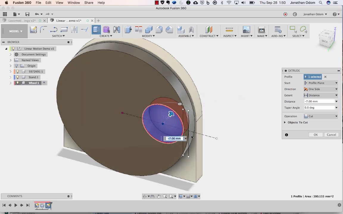Click the Orbit navigation tool

click(145, 196)
